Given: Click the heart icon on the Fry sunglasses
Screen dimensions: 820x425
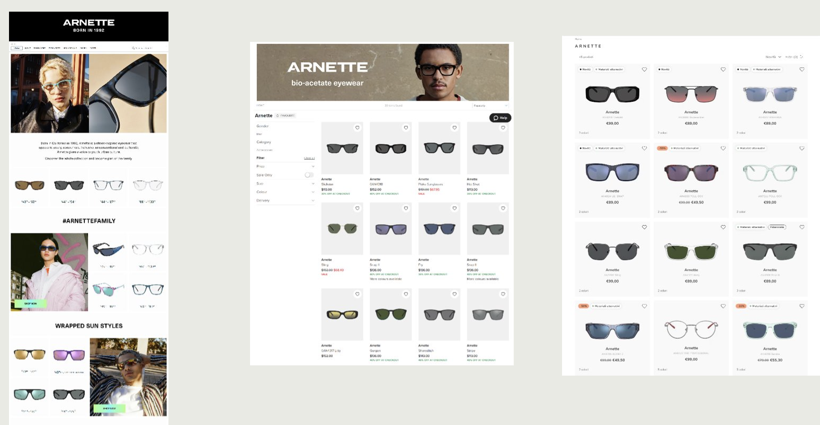Looking at the screenshot, I should click(454, 208).
